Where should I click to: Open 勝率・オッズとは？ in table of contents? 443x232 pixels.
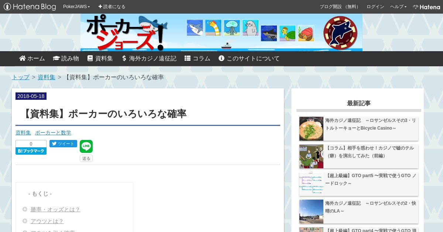click(55, 210)
